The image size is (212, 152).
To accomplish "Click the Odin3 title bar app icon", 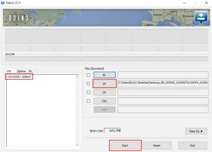I will point(3,3).
